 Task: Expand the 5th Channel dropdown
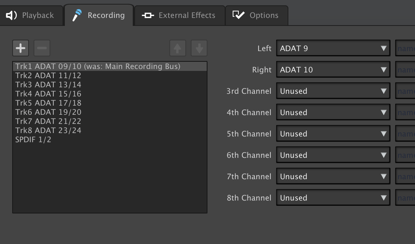pyautogui.click(x=333, y=134)
